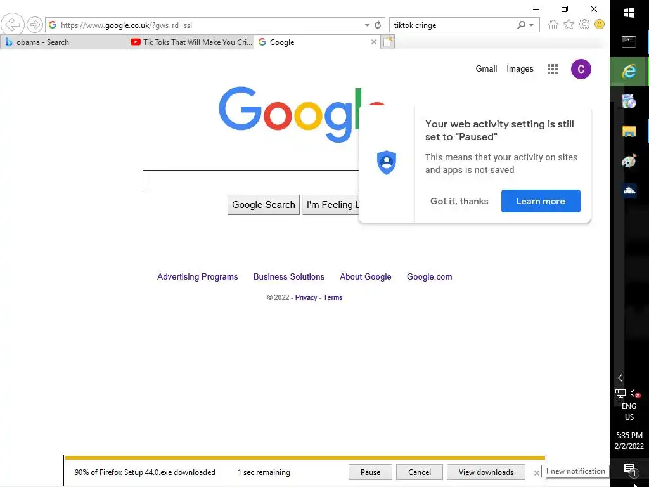Click the smiley feedback icon
Image resolution: width=649 pixels, height=487 pixels.
[x=600, y=25]
